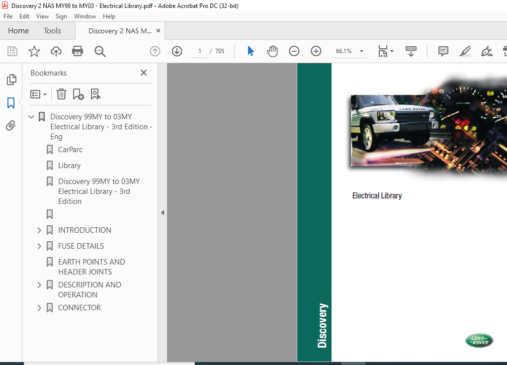The height and width of the screenshot is (365, 507).
Task: Add a new bookmark
Action: click(78, 94)
